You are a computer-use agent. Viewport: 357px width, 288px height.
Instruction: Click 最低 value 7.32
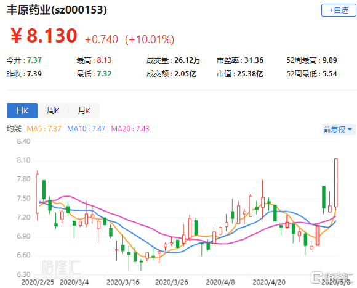click(x=104, y=74)
